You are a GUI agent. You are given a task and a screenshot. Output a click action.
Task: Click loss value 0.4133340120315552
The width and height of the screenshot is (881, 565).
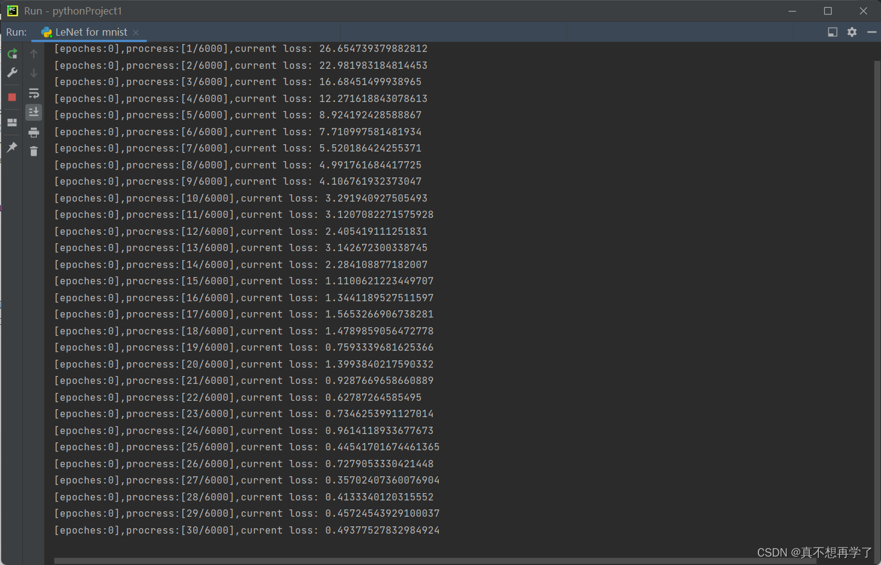point(379,497)
